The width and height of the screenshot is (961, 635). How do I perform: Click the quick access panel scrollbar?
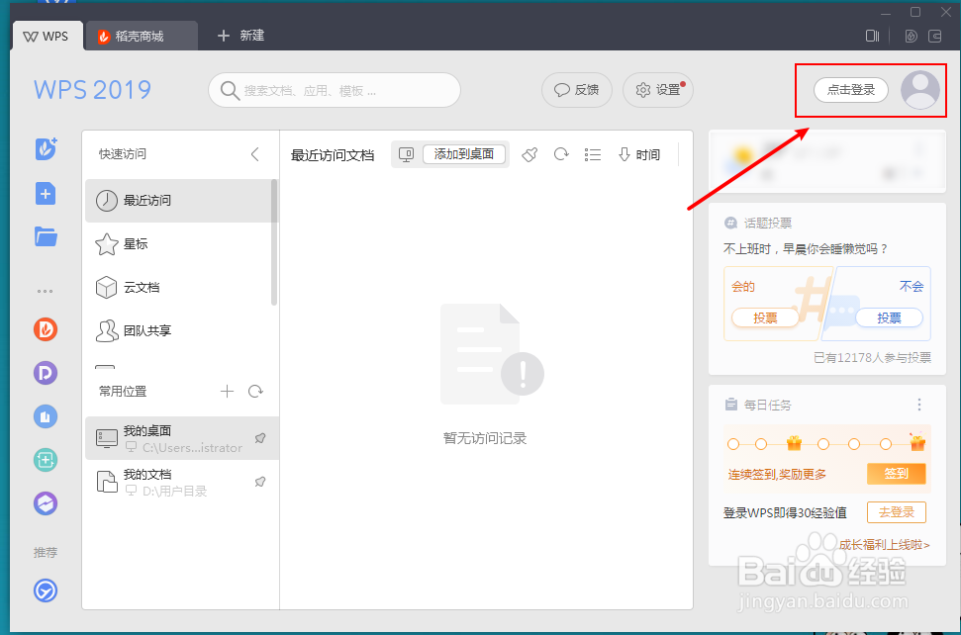(274, 242)
